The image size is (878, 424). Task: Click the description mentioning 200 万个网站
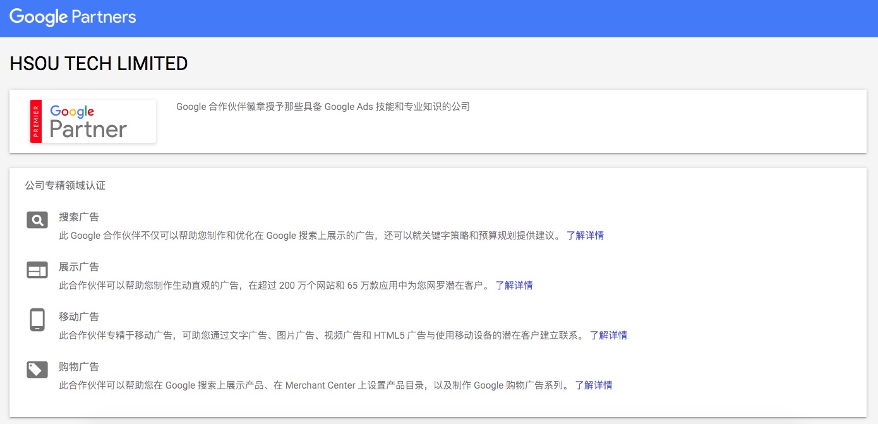point(274,285)
